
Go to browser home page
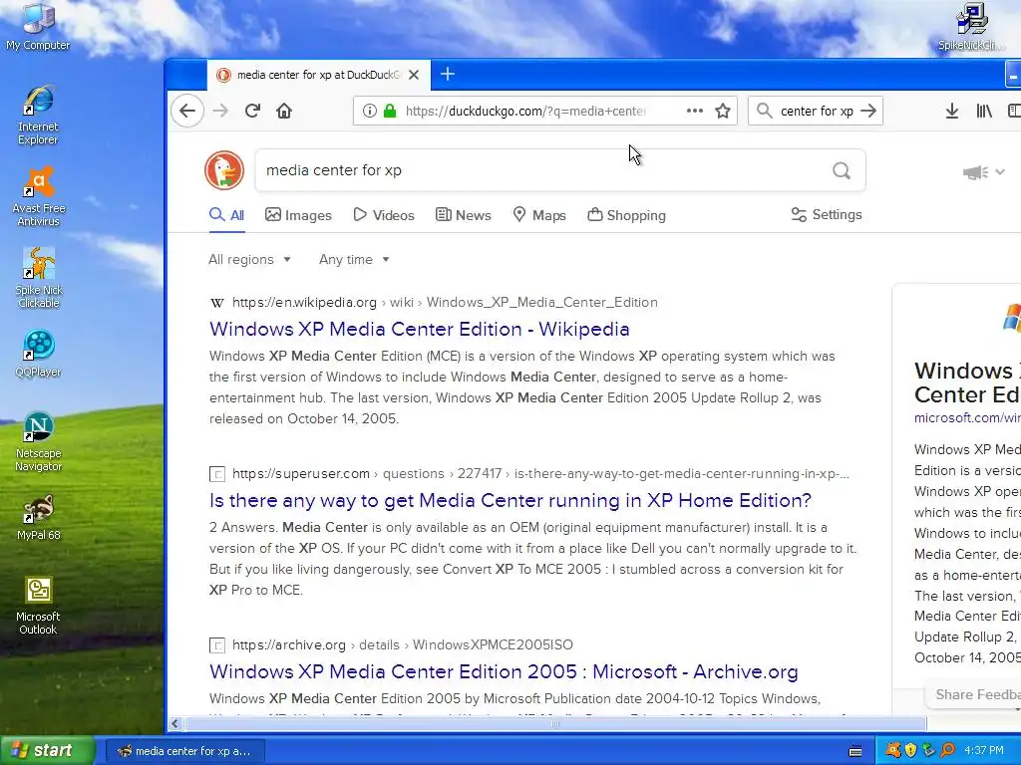284,112
